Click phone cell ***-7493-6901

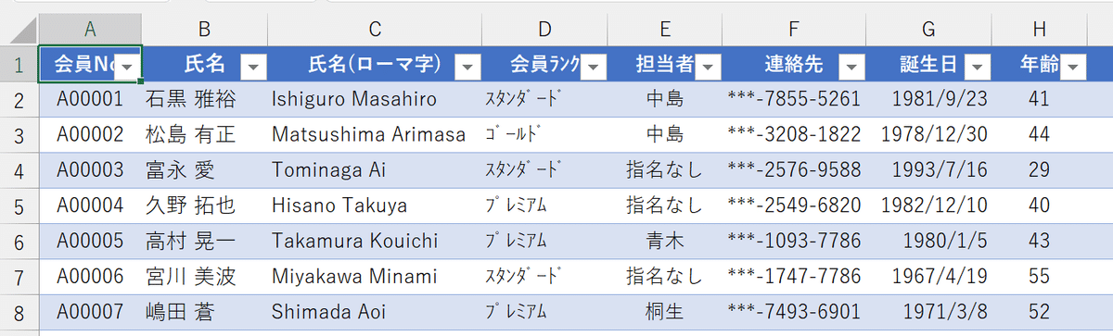(794, 313)
